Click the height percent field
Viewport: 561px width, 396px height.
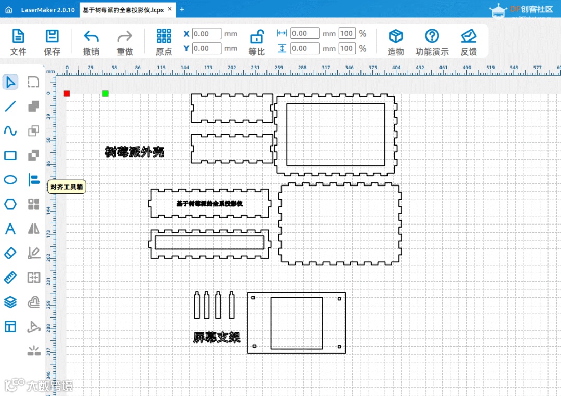coord(346,48)
